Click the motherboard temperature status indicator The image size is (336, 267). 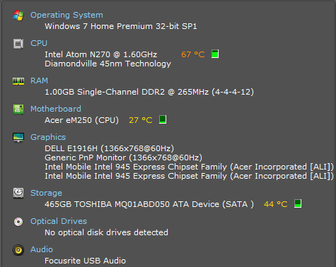(163, 119)
